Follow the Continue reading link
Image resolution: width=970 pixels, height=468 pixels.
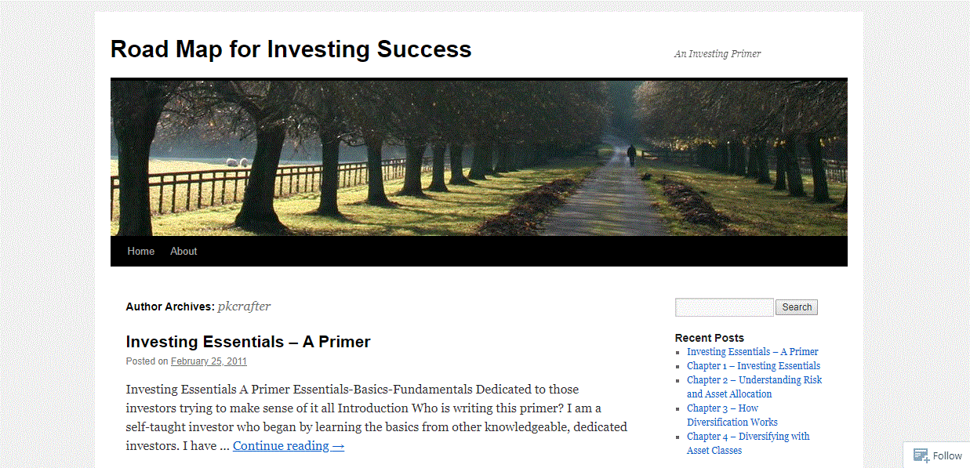click(x=289, y=446)
